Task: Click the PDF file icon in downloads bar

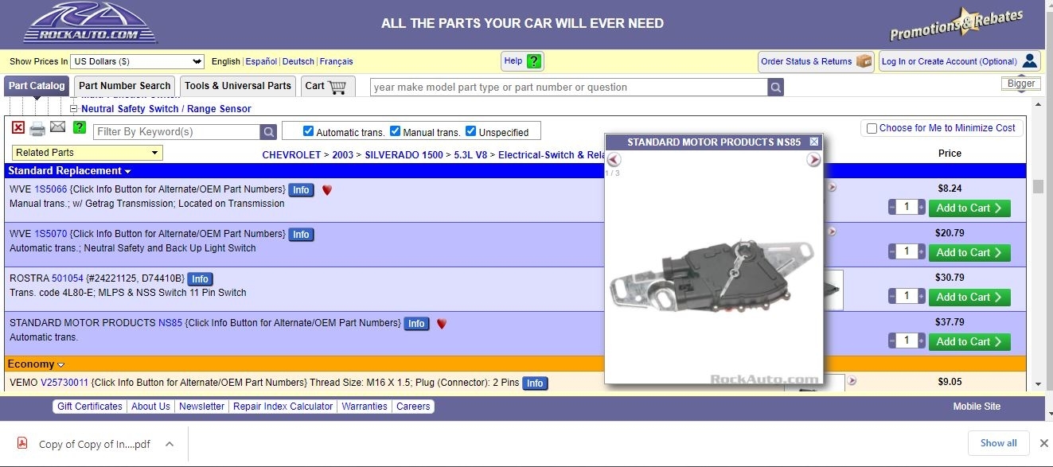Action: (23, 444)
